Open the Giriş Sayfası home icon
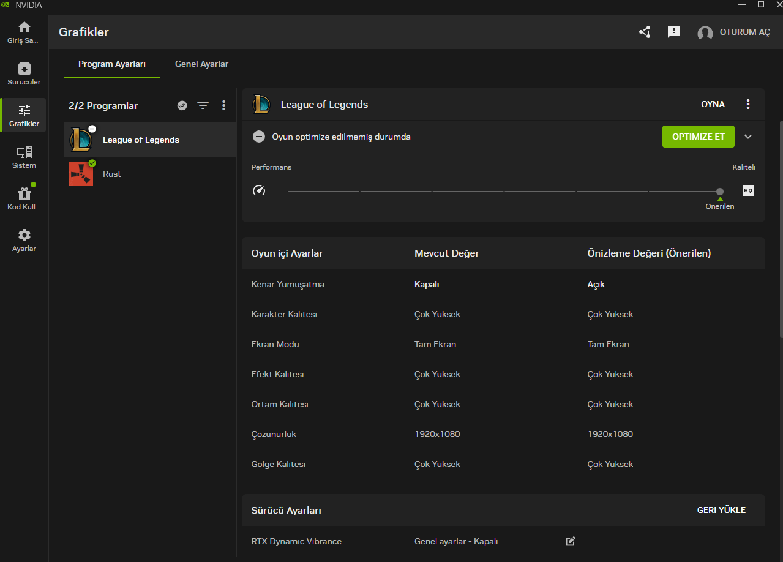This screenshot has width=783, height=562. tap(24, 27)
